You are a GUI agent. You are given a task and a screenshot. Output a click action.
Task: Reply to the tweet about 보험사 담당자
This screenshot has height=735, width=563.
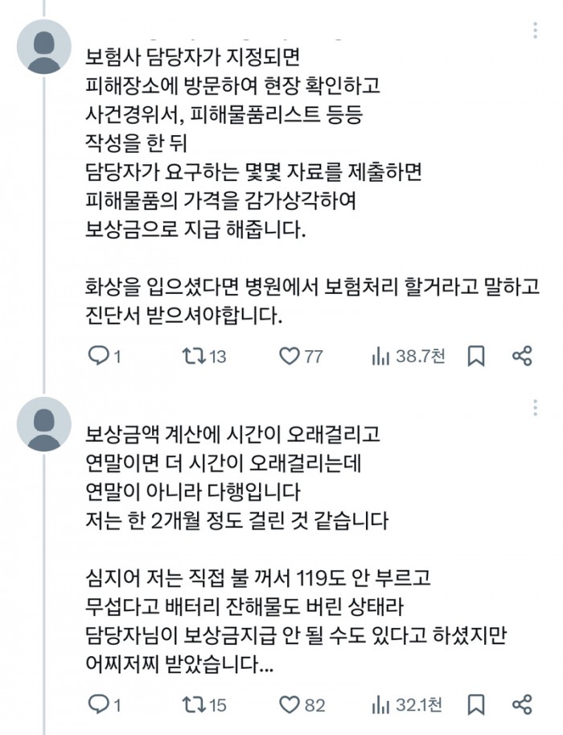coord(105,357)
